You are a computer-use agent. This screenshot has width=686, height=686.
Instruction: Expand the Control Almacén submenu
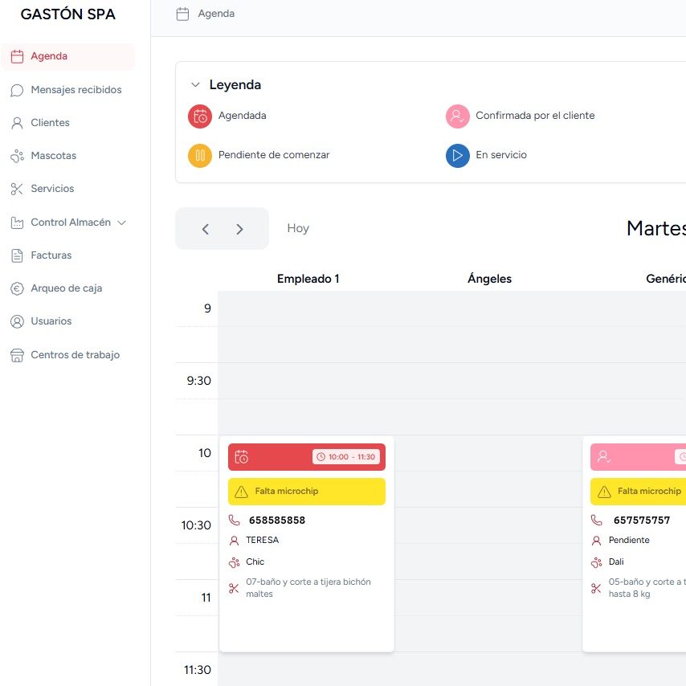[122, 223]
